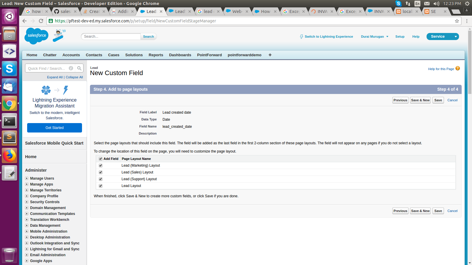Open the PointForward tab
Screen dimensions: 472x265
[209, 55]
